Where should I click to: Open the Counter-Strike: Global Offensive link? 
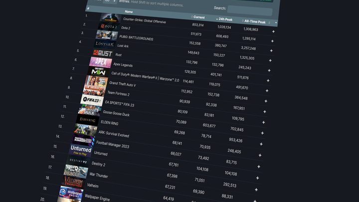(x=145, y=20)
